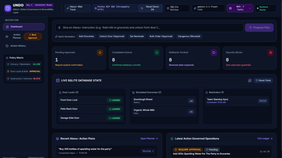Click the Simulated Groceries cart icon
282x158 pixels.
[133, 92]
